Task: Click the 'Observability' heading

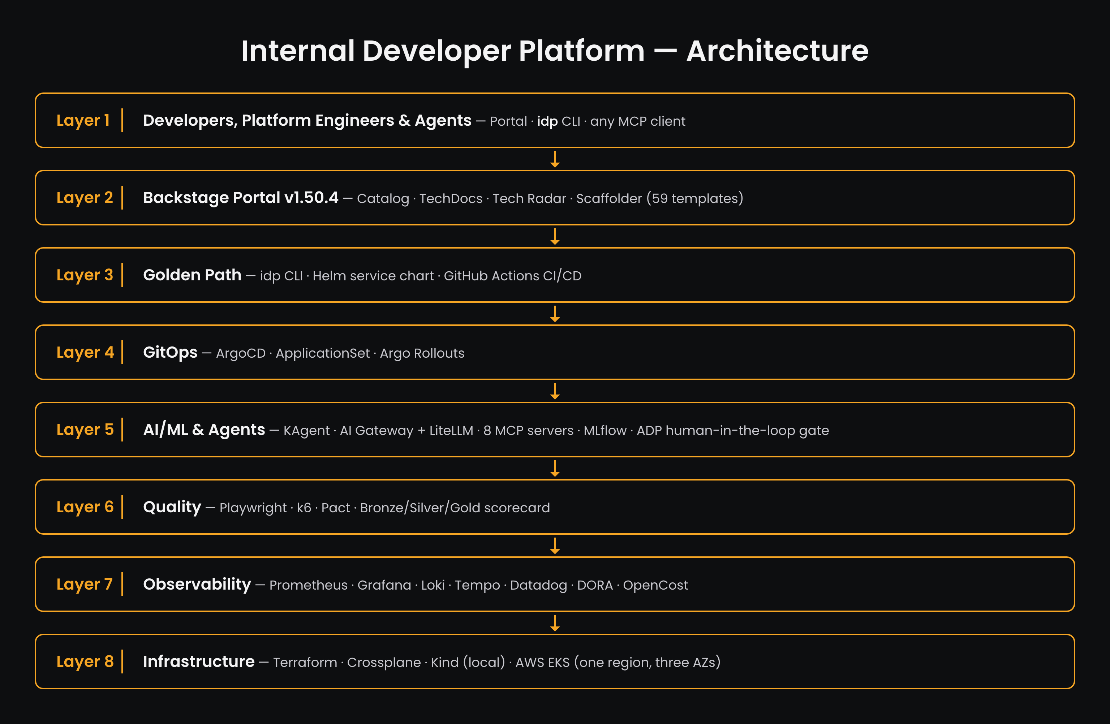Action: [197, 585]
